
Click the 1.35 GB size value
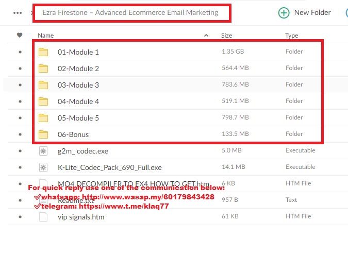coord(233,52)
